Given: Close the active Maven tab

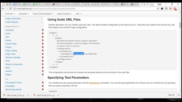Looking at the screenshot, I should pos(147,5).
